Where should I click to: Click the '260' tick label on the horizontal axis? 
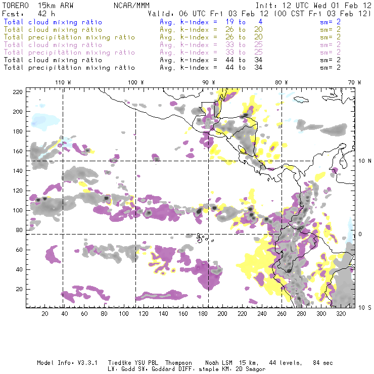click(x=282, y=314)
